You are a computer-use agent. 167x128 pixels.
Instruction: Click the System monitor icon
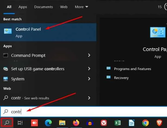coord(5,79)
